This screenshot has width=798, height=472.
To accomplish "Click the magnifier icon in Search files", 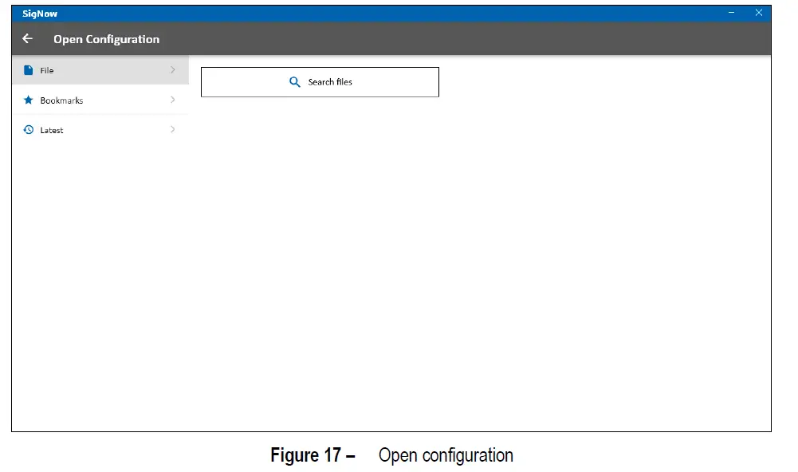I will coord(294,81).
